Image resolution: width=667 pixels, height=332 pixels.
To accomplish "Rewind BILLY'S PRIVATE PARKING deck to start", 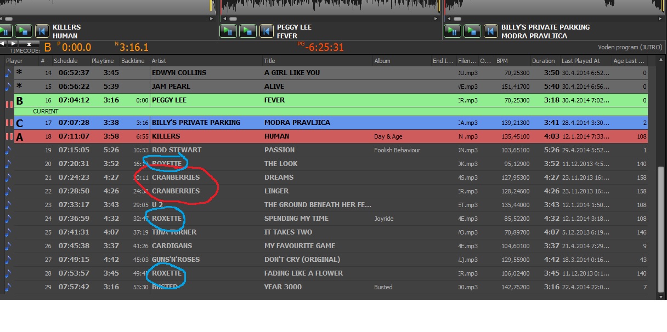I will point(491,31).
